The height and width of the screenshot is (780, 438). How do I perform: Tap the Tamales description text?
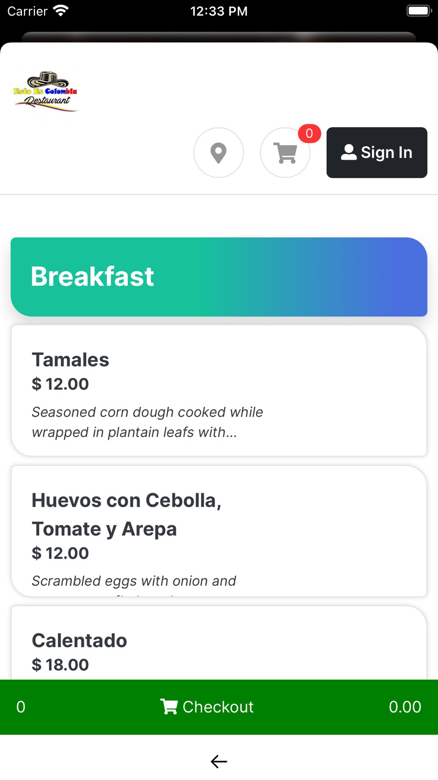[147, 422]
